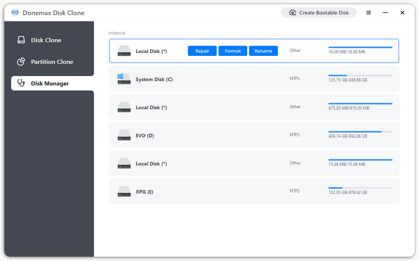Minimize the Donemax window

click(385, 13)
